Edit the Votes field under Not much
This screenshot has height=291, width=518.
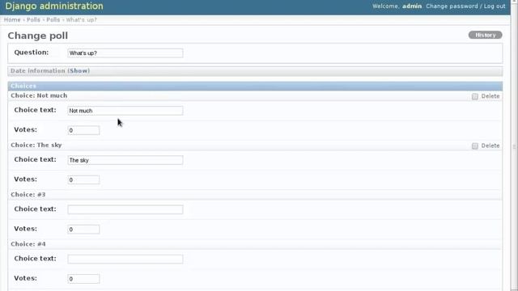pos(83,130)
